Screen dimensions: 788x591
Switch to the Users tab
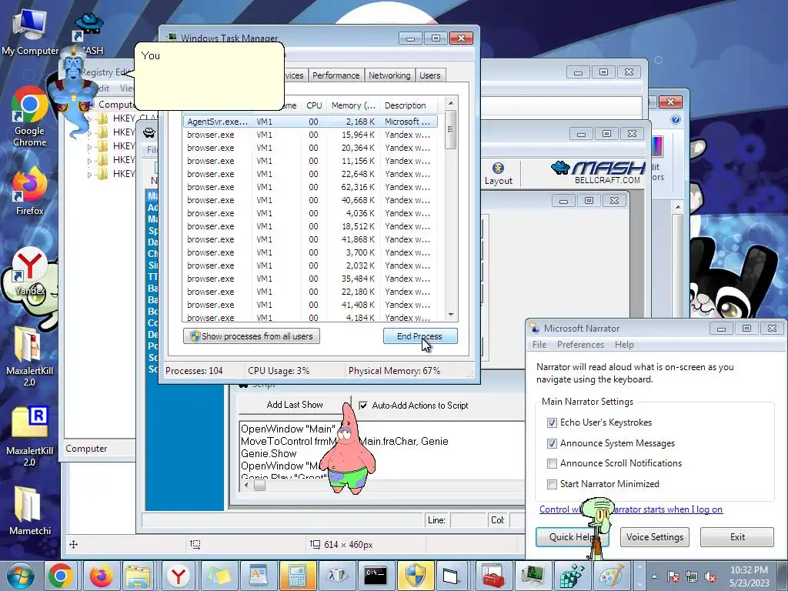429,75
